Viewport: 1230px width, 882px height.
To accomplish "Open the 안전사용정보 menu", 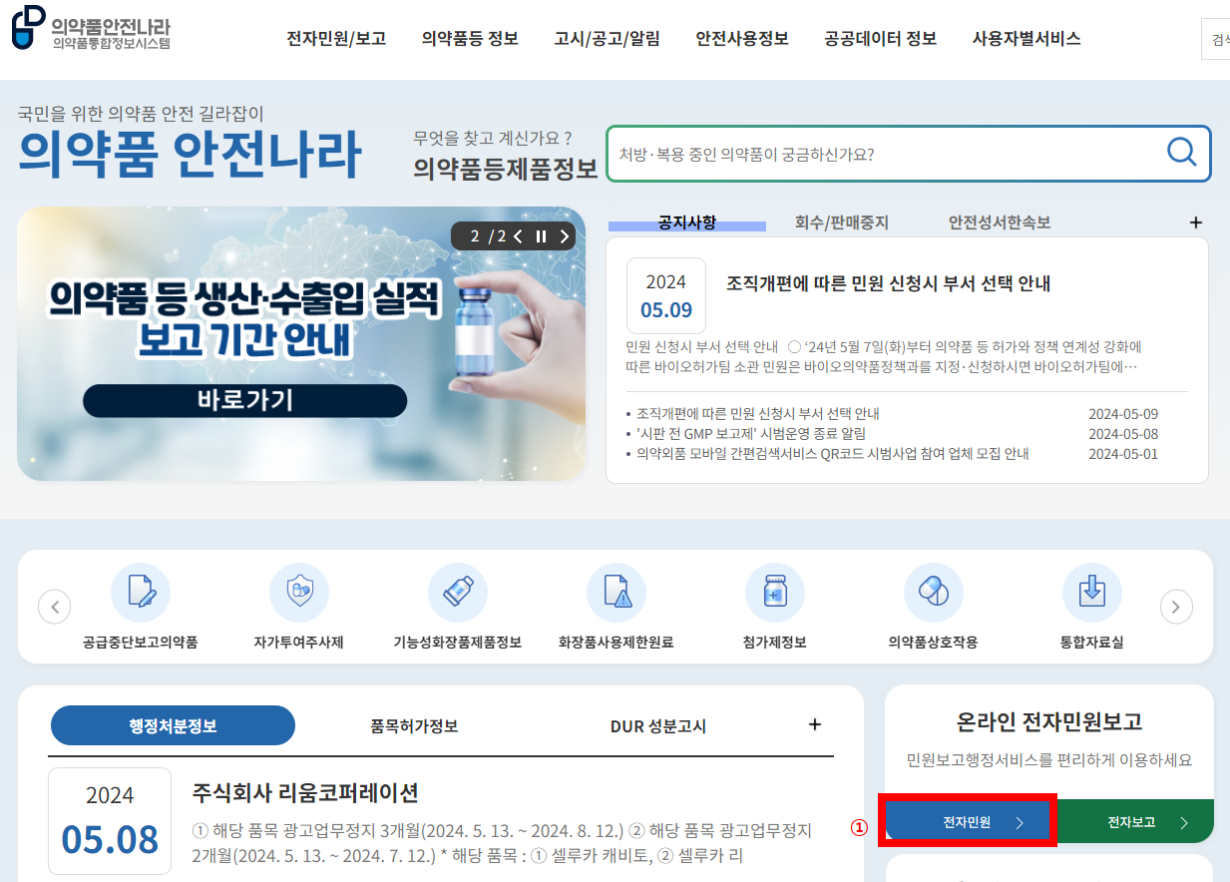I will click(x=741, y=38).
